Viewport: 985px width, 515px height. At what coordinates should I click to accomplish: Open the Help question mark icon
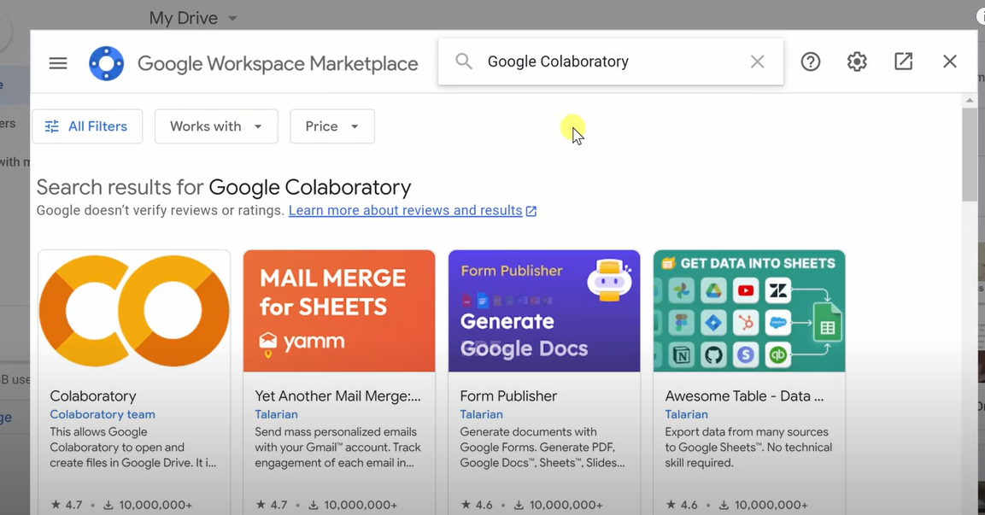click(810, 61)
